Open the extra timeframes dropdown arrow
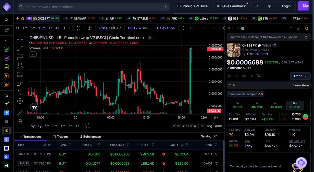Screen dimensions: 314x172 [69, 28]
